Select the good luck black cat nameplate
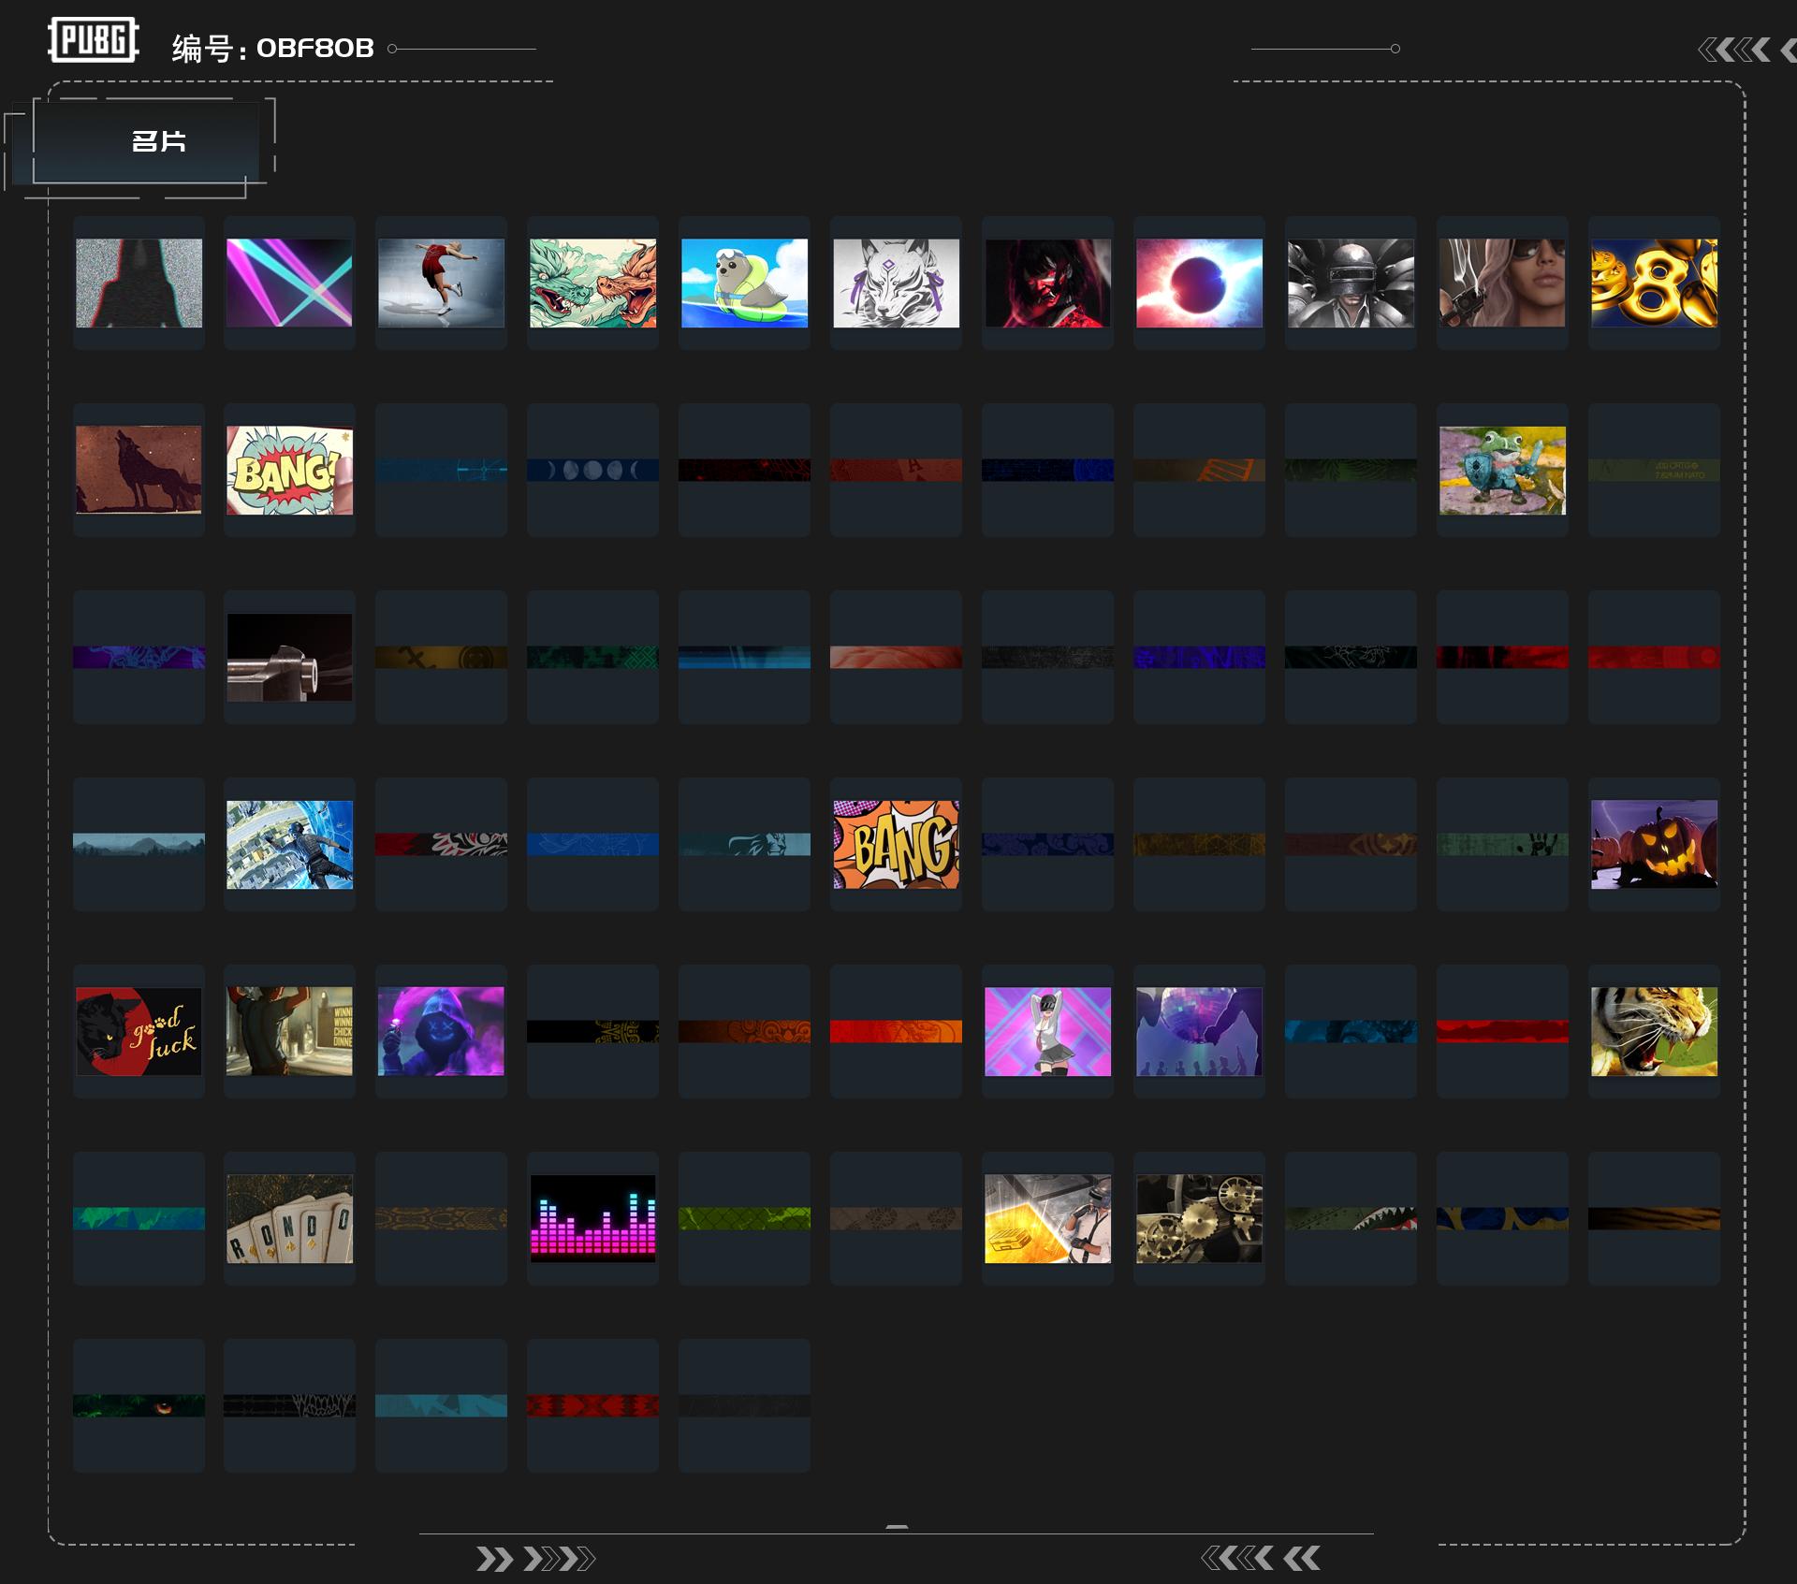Image resolution: width=1797 pixels, height=1584 pixels. (x=139, y=1032)
